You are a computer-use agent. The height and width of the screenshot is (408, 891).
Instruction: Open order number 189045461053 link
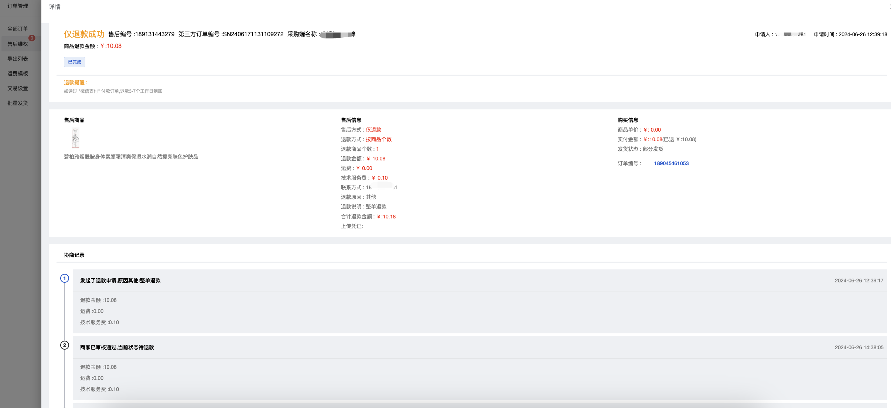[x=671, y=163]
